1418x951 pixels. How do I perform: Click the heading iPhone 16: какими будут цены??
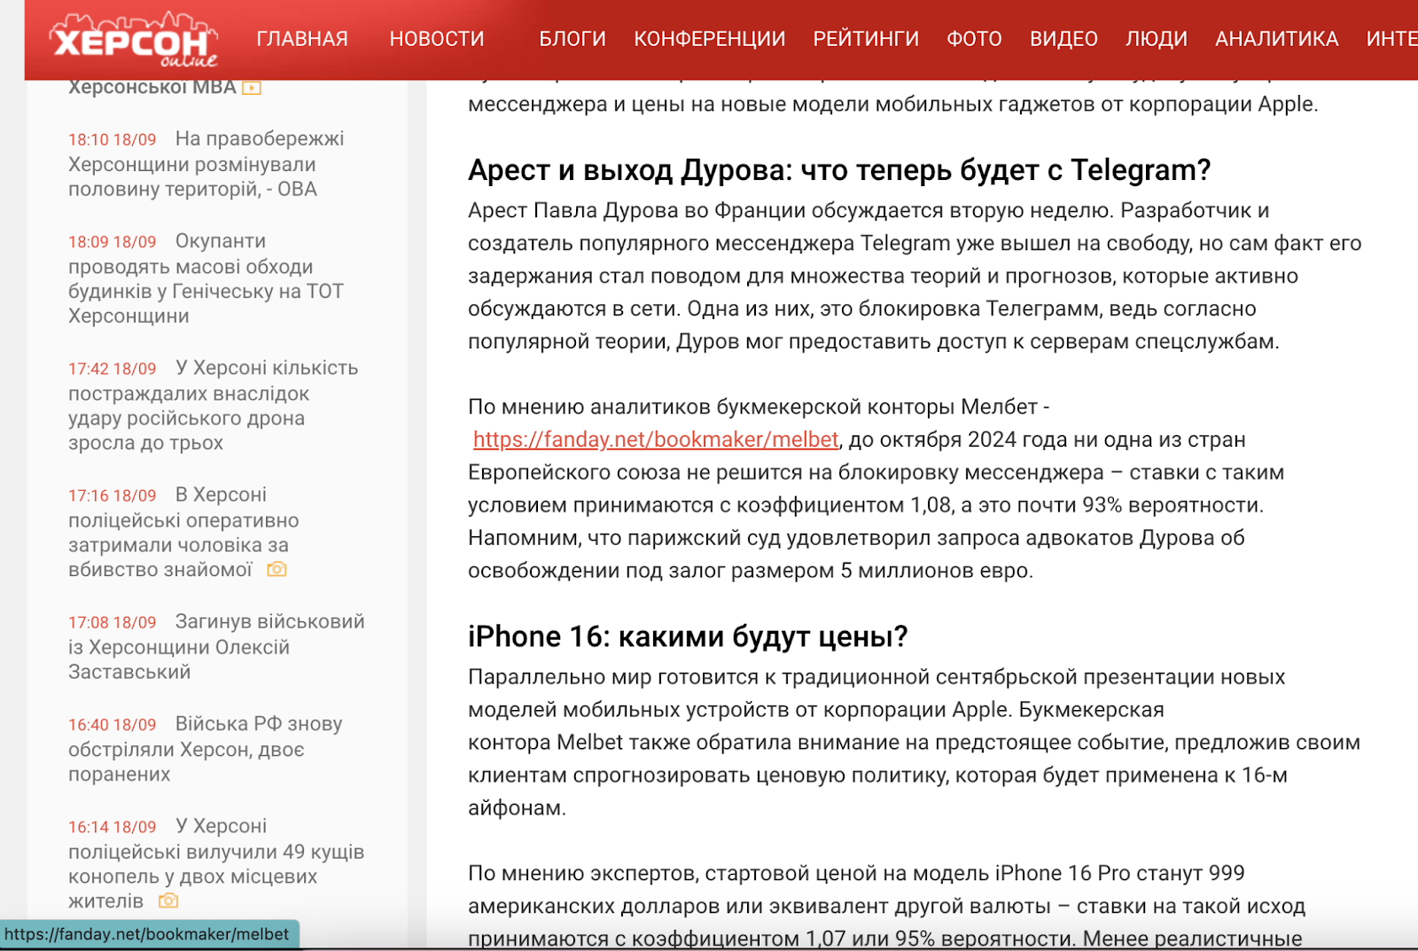point(688,636)
